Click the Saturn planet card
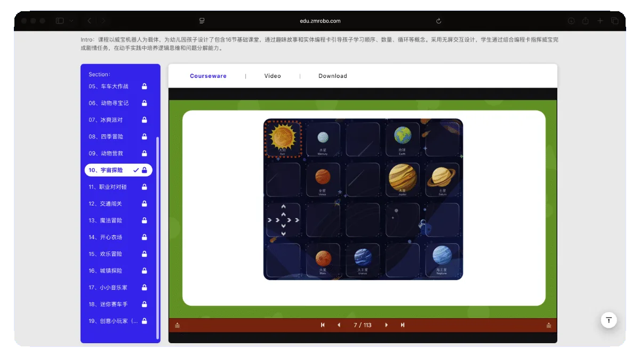The image size is (640, 364). (442, 179)
